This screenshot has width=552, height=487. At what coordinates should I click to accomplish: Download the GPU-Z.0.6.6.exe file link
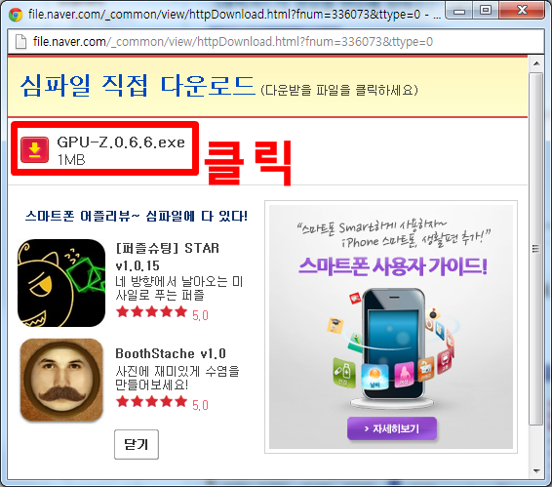121,142
